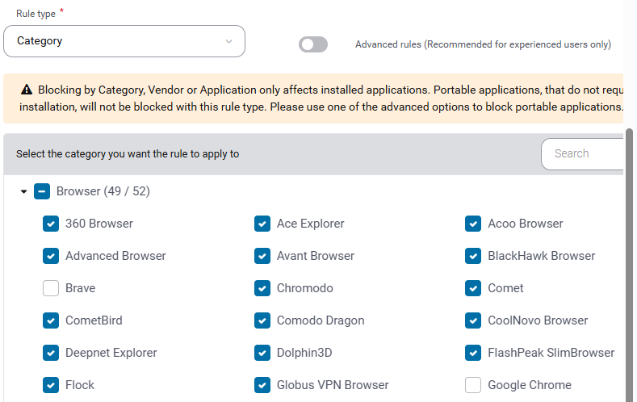The height and width of the screenshot is (402, 637).
Task: Toggle the Advanced rules switch
Action: (x=312, y=44)
